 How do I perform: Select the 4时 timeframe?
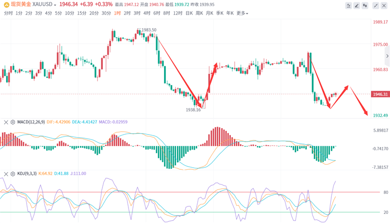coord(147,13)
